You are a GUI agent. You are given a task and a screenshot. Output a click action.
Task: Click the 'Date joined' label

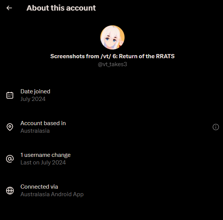pos(35,91)
